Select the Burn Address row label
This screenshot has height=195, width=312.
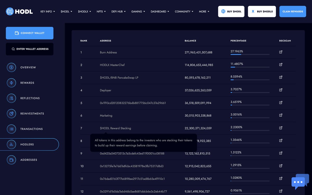click(x=108, y=52)
